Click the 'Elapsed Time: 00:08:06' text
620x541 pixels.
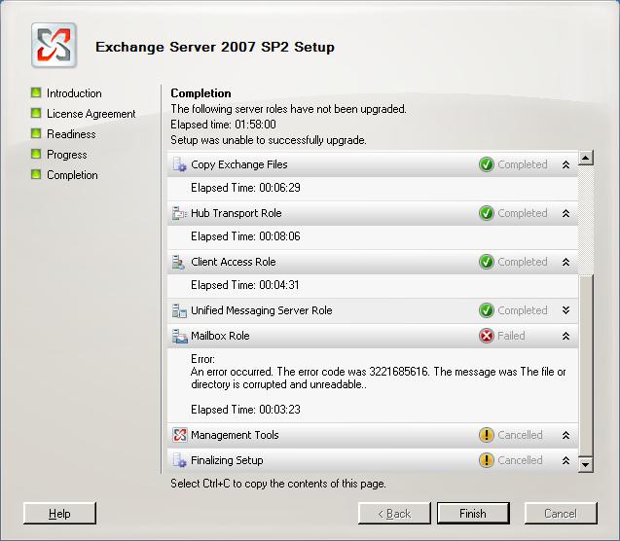(x=245, y=236)
